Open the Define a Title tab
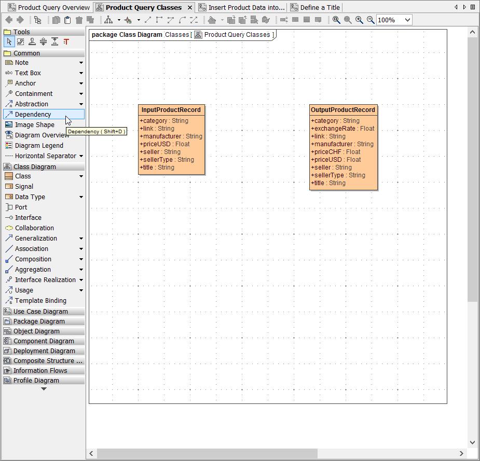The image size is (480, 461). (x=315, y=7)
